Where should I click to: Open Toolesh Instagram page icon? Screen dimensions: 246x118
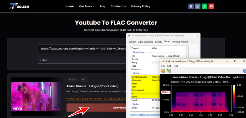point(198,6)
